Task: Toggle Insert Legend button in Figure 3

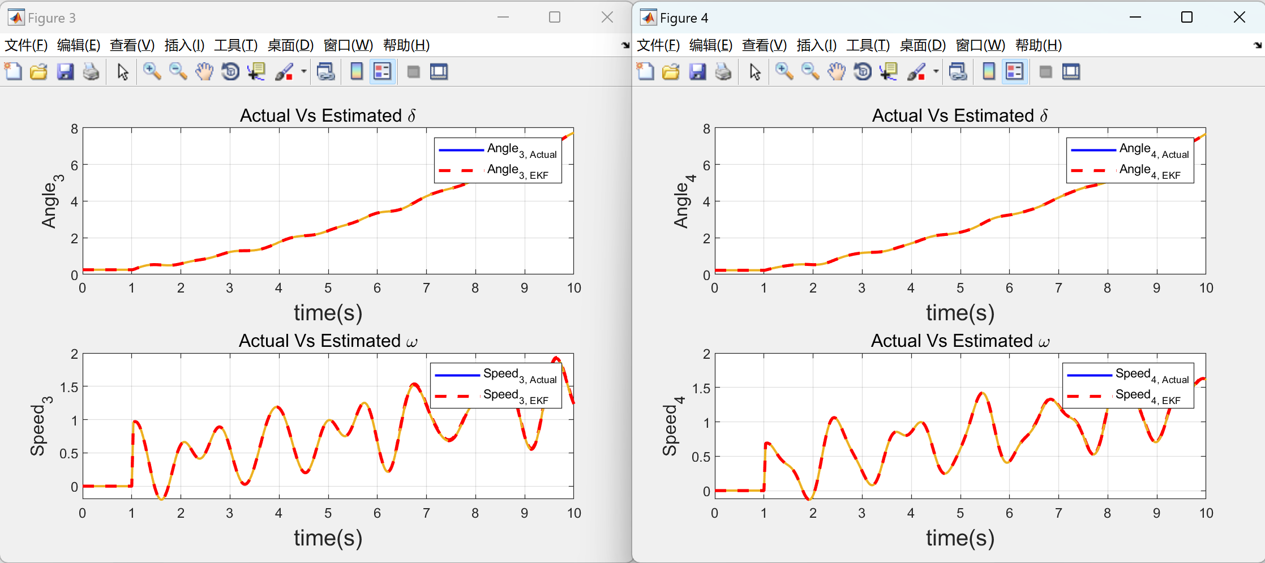Action: (383, 72)
